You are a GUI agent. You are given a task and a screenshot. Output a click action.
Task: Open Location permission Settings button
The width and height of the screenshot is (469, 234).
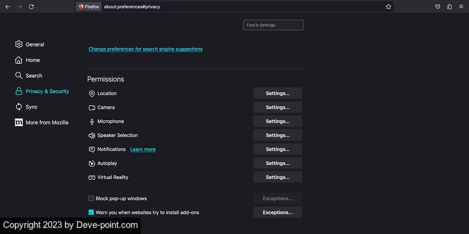[x=278, y=93]
